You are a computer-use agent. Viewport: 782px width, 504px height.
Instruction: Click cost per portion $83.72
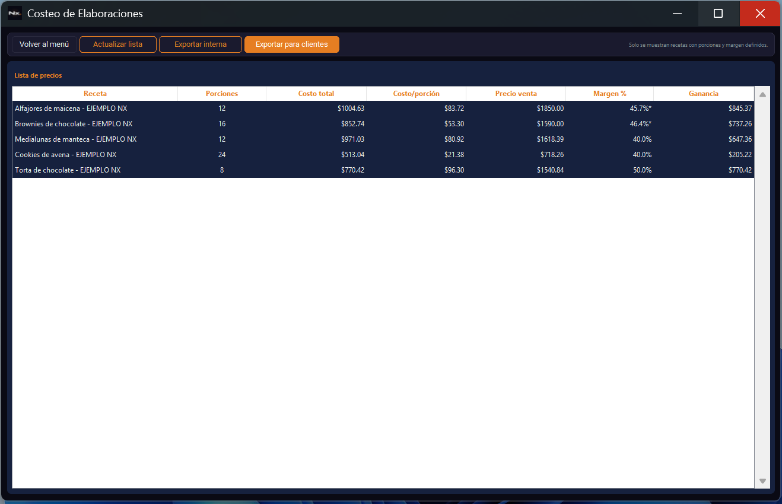click(454, 109)
